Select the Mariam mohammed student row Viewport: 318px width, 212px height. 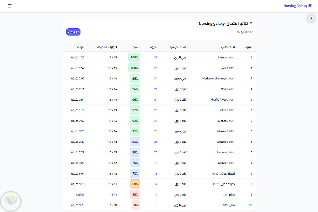[159, 79]
